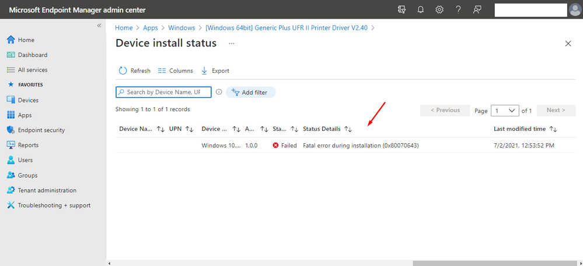Focus the Search by Device Name field
The image size is (583, 266).
tap(163, 92)
